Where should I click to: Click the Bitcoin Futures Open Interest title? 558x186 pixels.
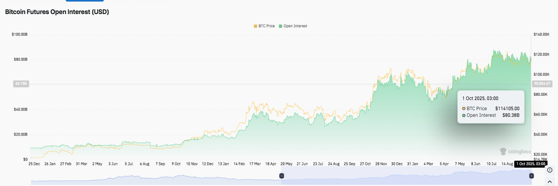57,12
